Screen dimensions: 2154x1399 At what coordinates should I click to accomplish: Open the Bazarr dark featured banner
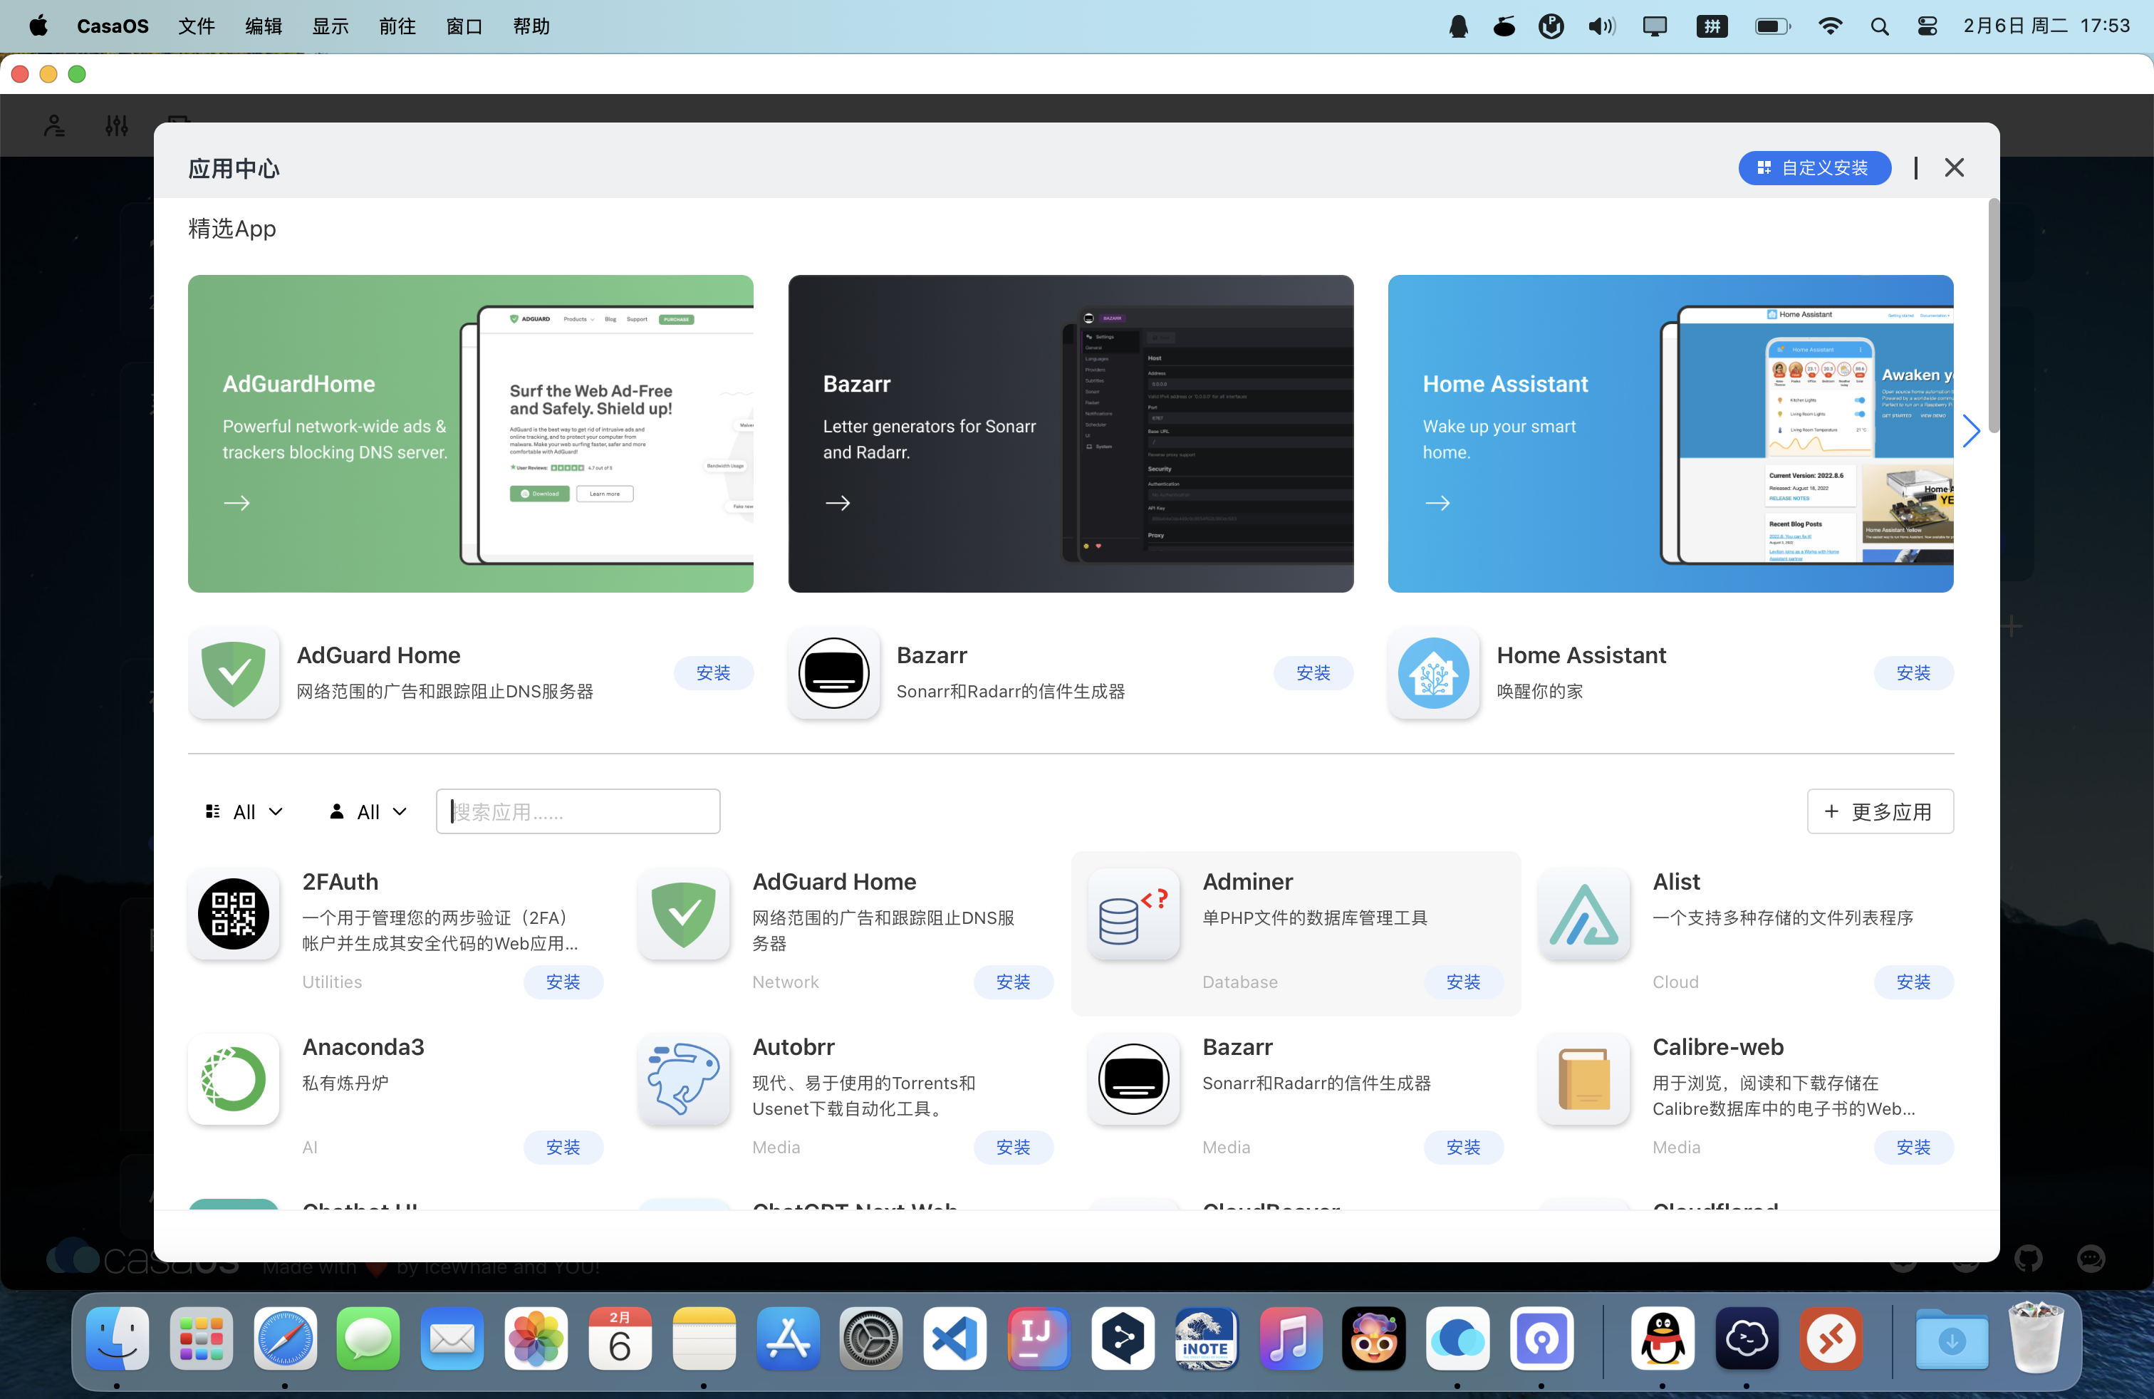[1071, 434]
